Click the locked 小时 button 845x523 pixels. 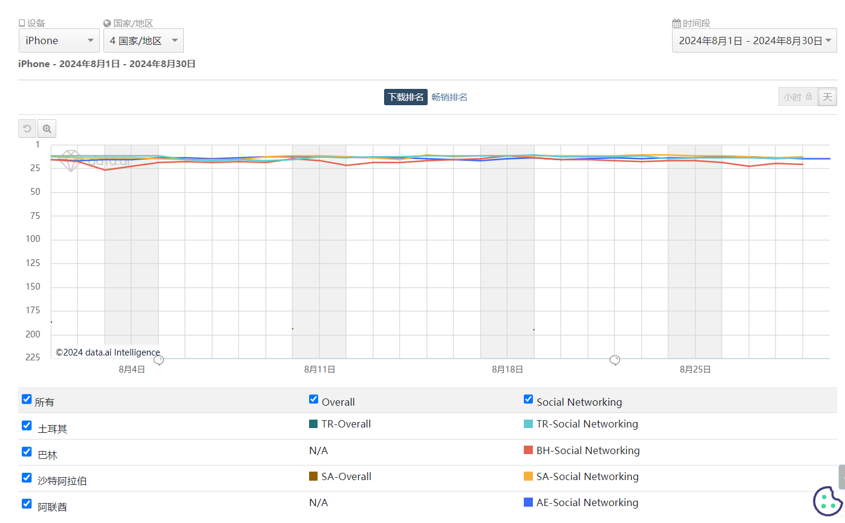click(798, 97)
